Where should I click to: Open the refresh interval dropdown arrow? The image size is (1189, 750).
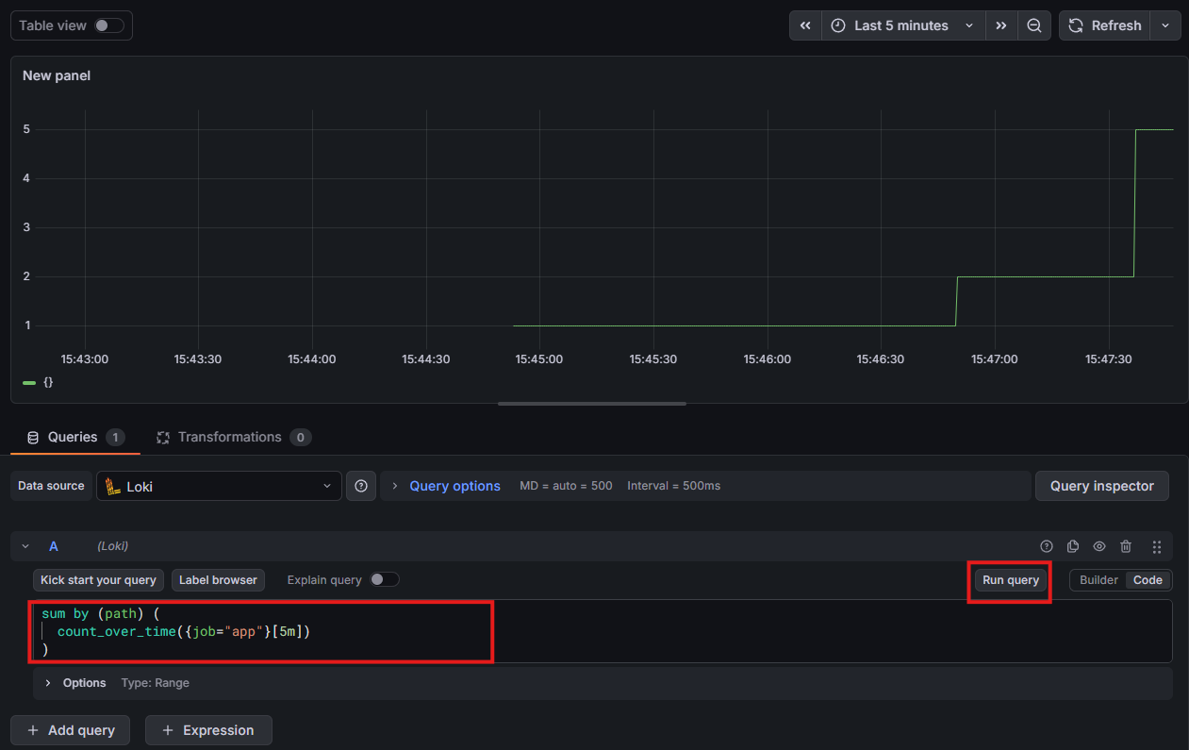click(1166, 25)
